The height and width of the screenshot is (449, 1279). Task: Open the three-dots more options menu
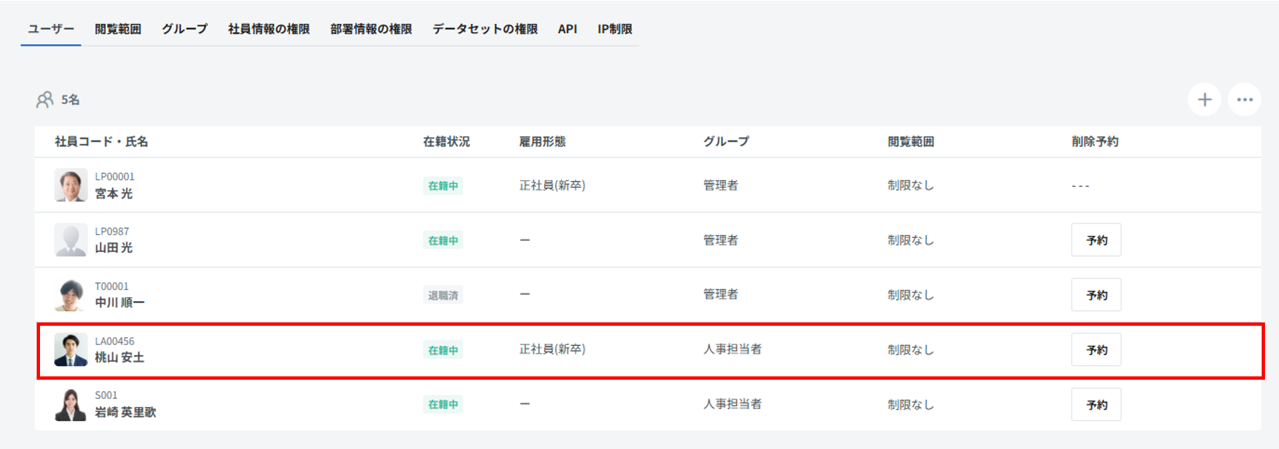tap(1244, 100)
